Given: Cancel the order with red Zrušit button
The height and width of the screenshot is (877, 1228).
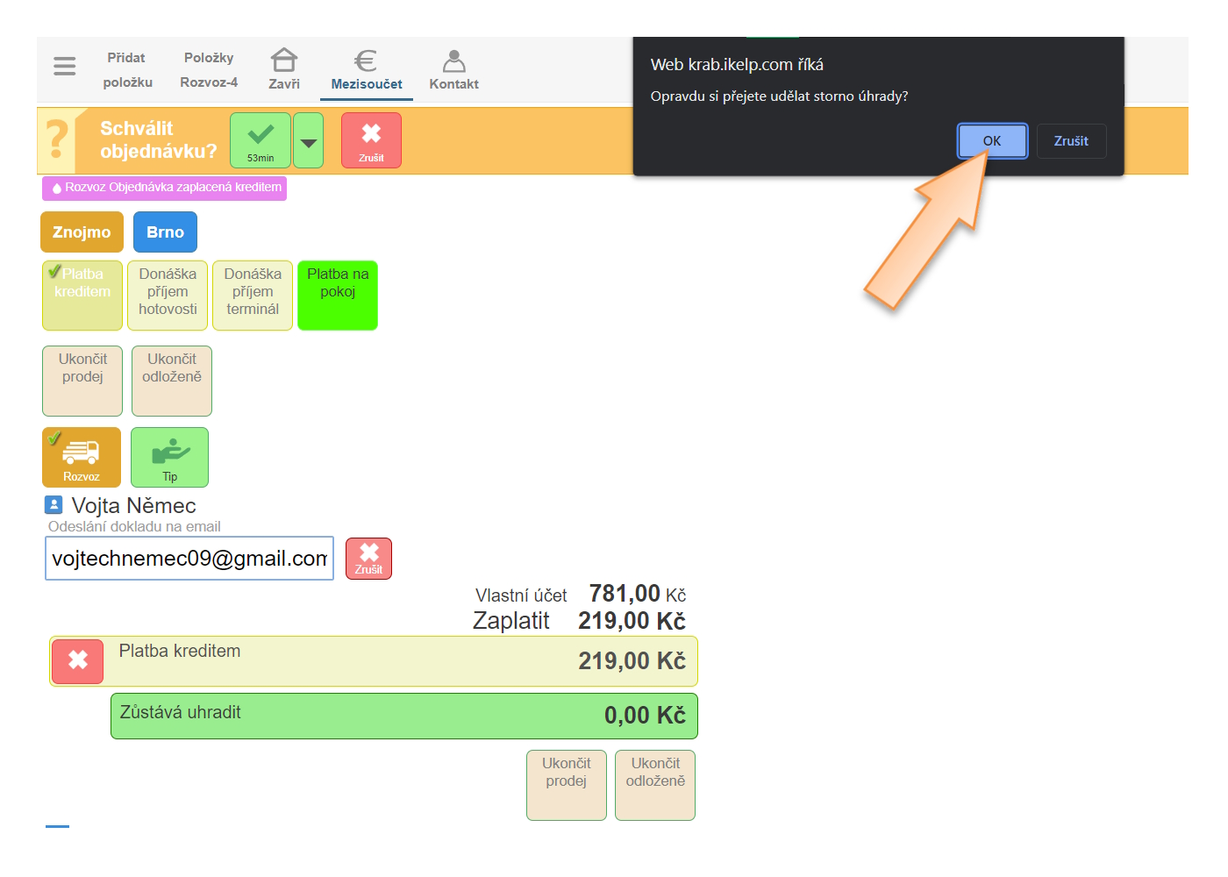Looking at the screenshot, I should point(371,139).
